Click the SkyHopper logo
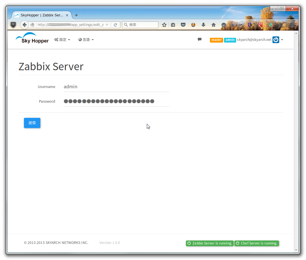Screen dimensions: 306x260 [x=32, y=38]
